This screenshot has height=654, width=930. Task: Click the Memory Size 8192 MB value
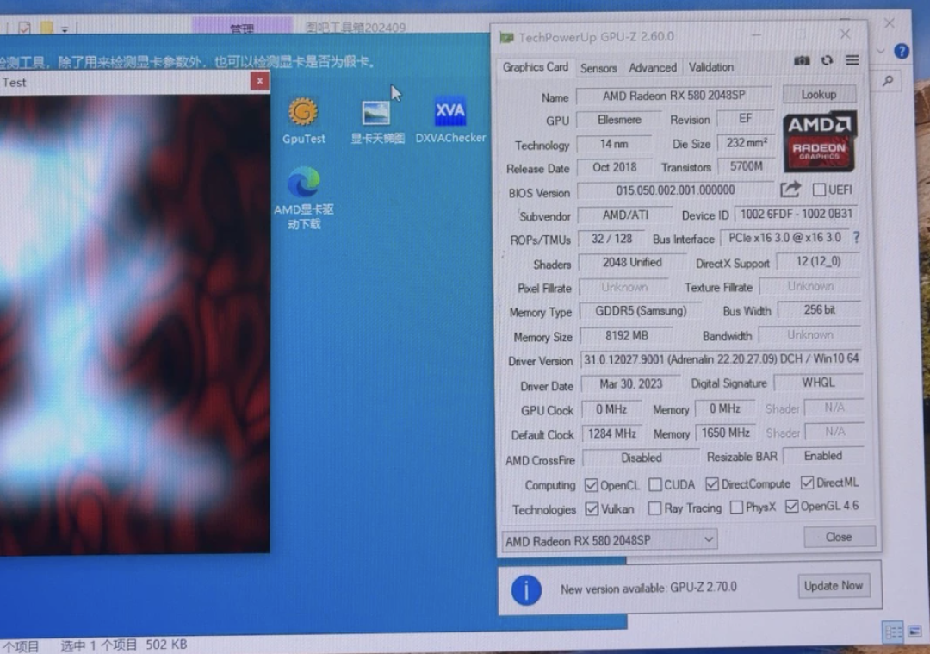coord(626,336)
